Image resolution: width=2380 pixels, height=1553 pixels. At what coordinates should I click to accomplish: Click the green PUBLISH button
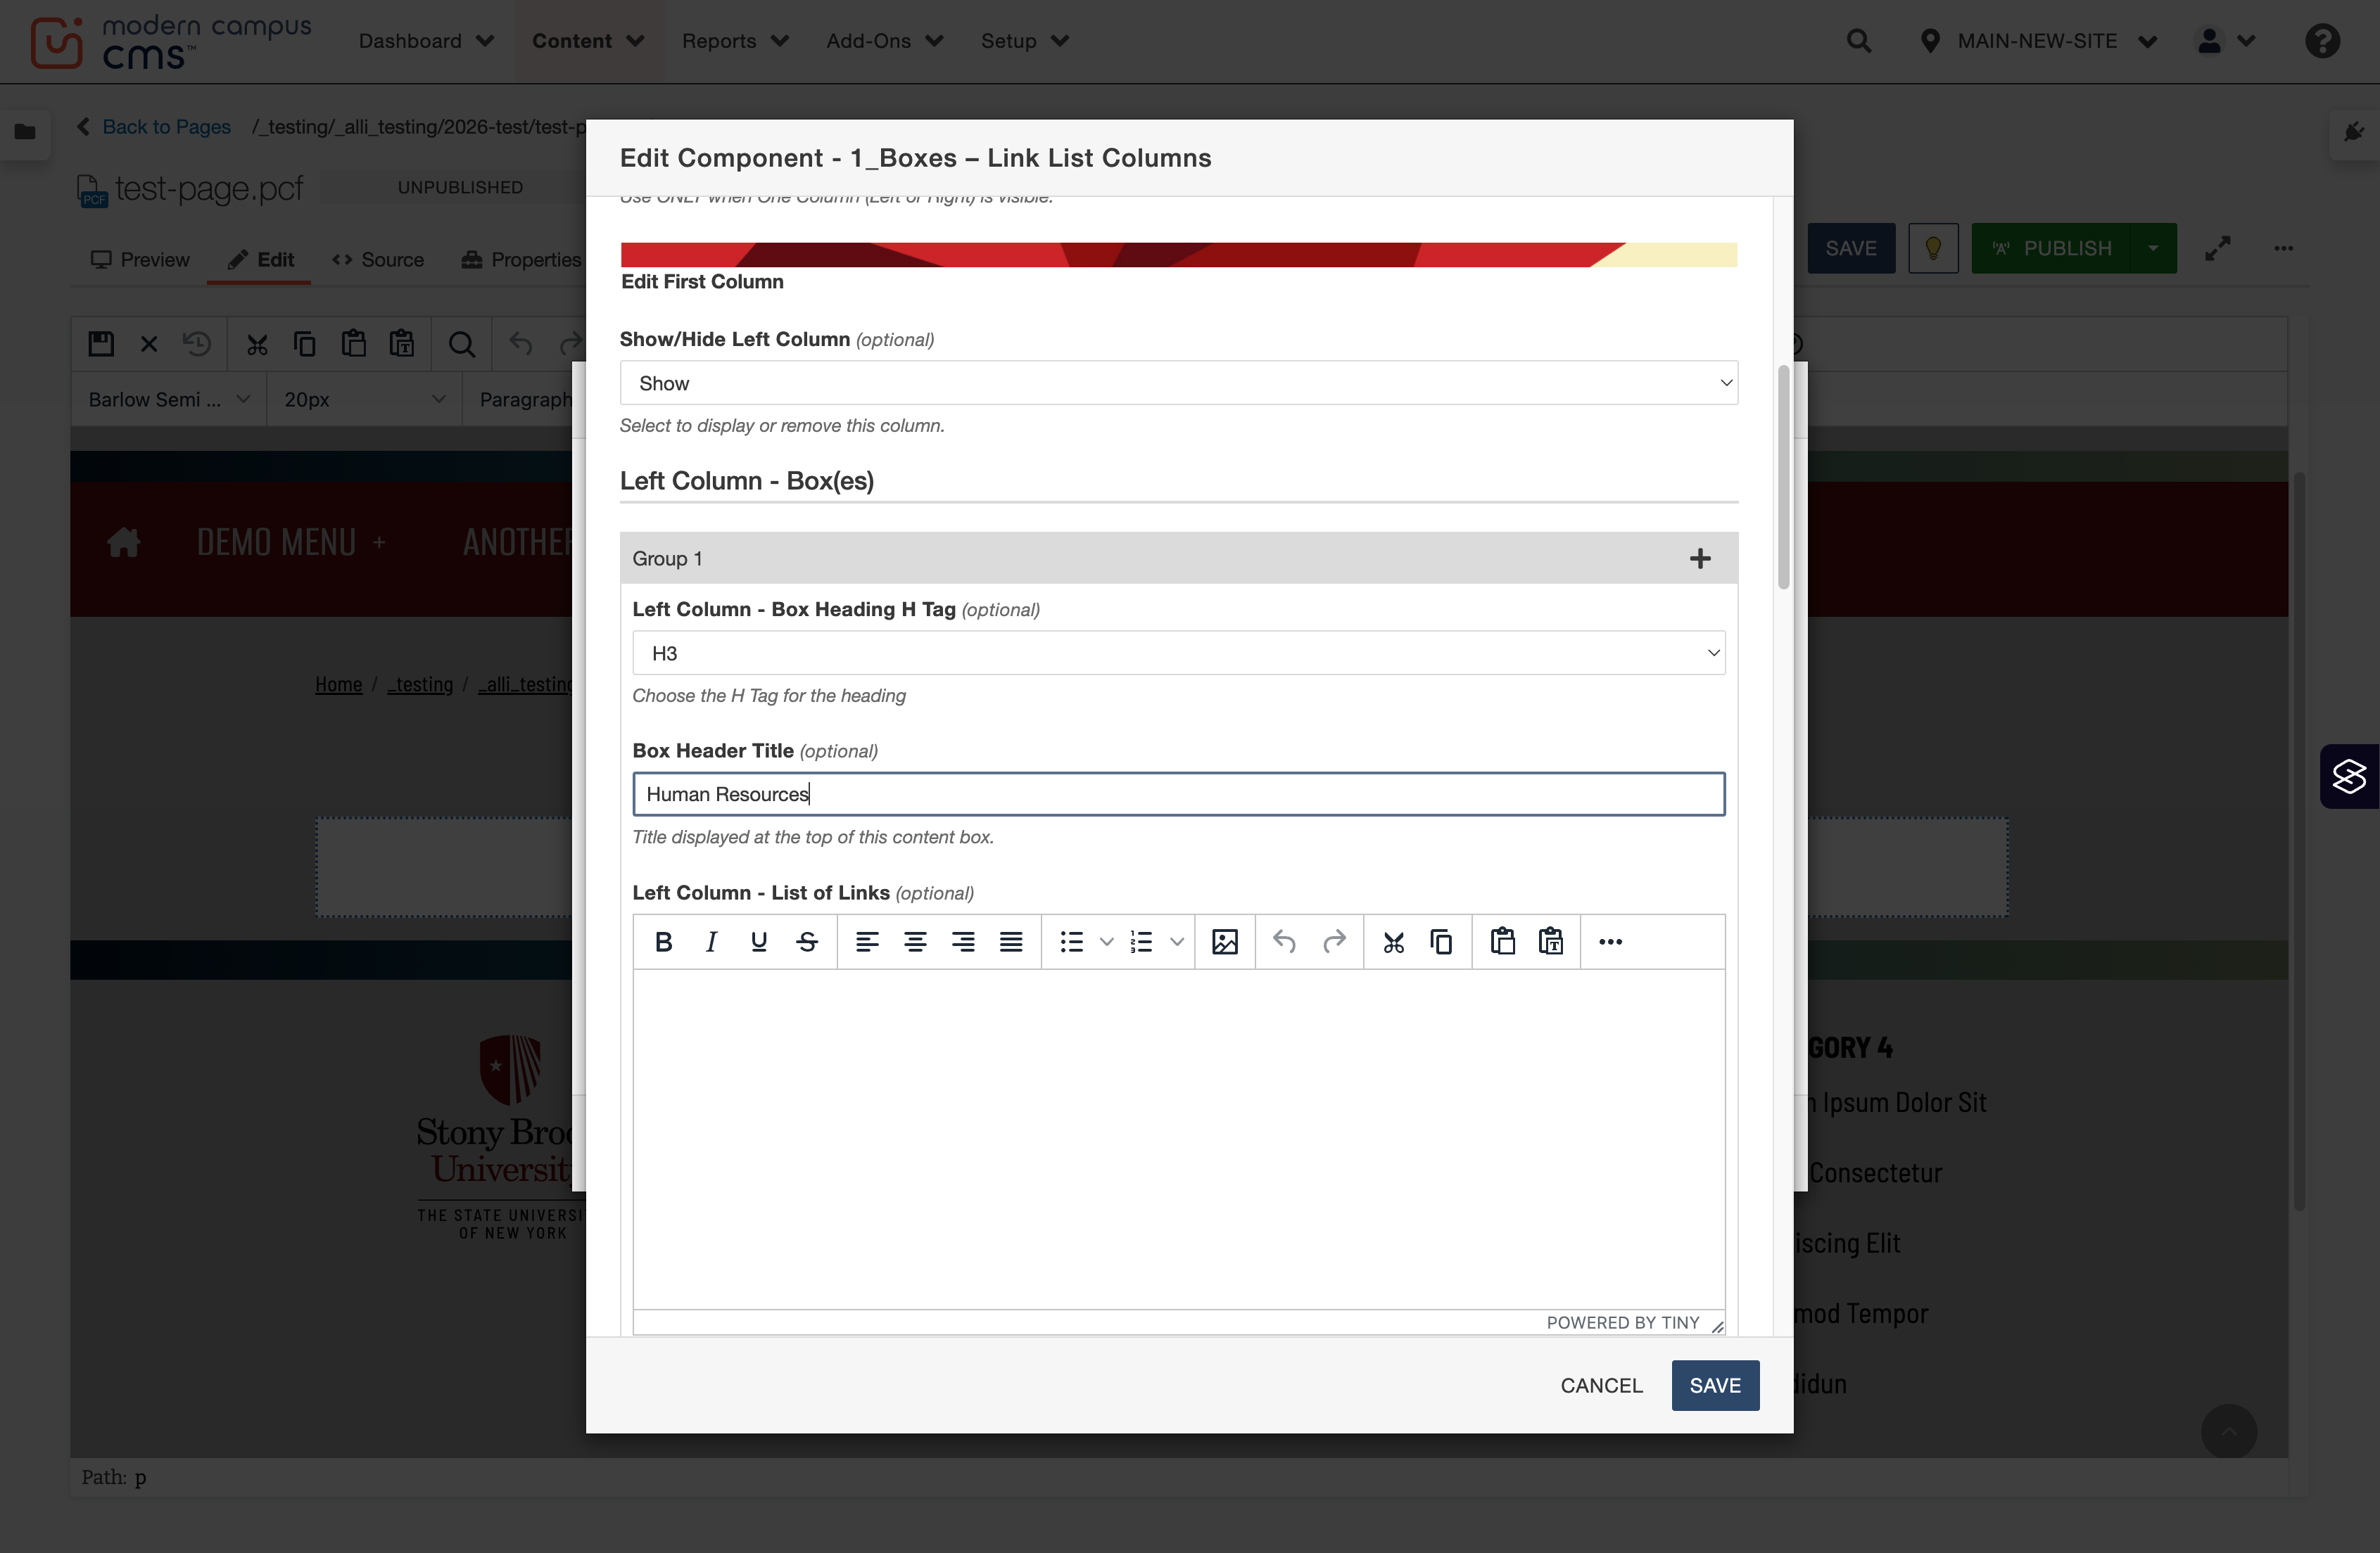[2052, 248]
